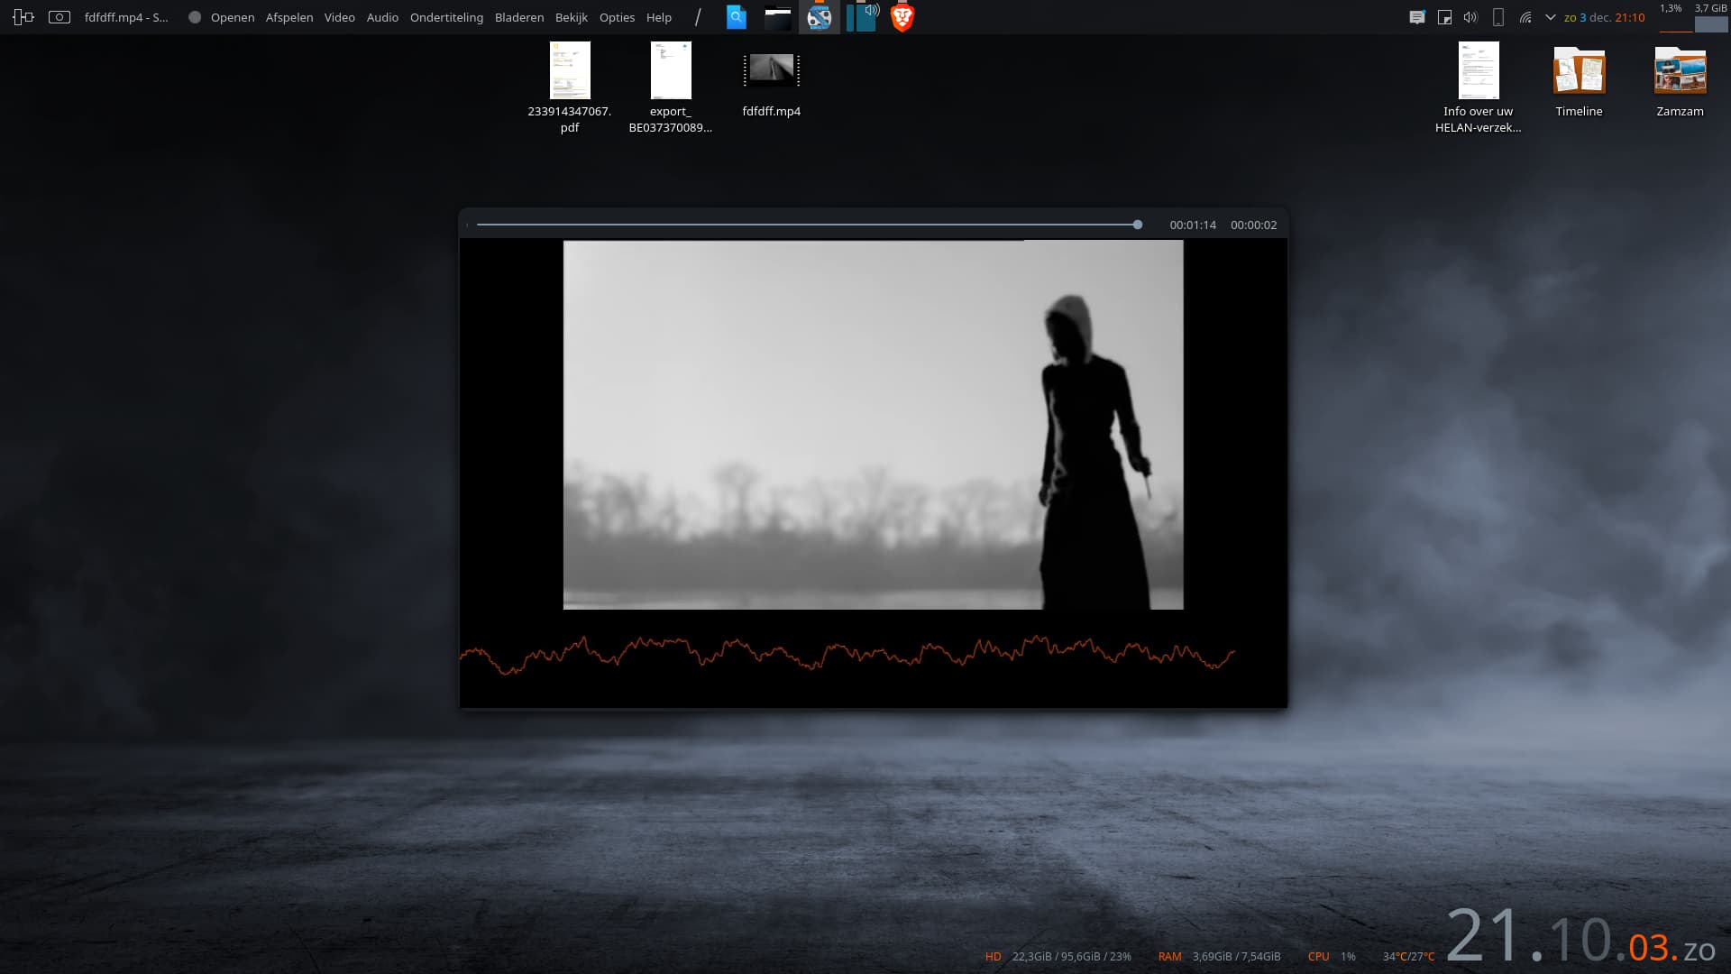Select the fdfdff.mp4 desktop file
The width and height of the screenshot is (1731, 974).
point(772,72)
